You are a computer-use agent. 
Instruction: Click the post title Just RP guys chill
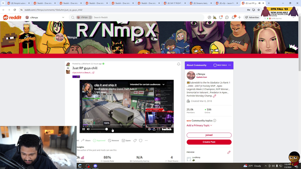point(85,68)
